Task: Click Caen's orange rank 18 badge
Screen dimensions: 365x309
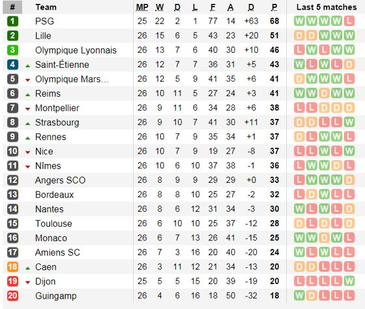Action: pos(12,267)
